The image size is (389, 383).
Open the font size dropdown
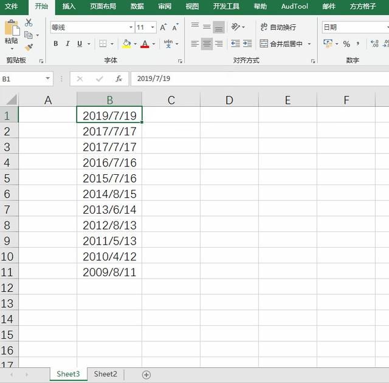(x=153, y=27)
